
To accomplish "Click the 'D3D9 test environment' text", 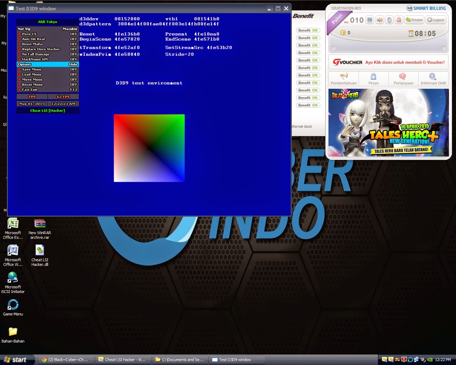I will [x=149, y=83].
